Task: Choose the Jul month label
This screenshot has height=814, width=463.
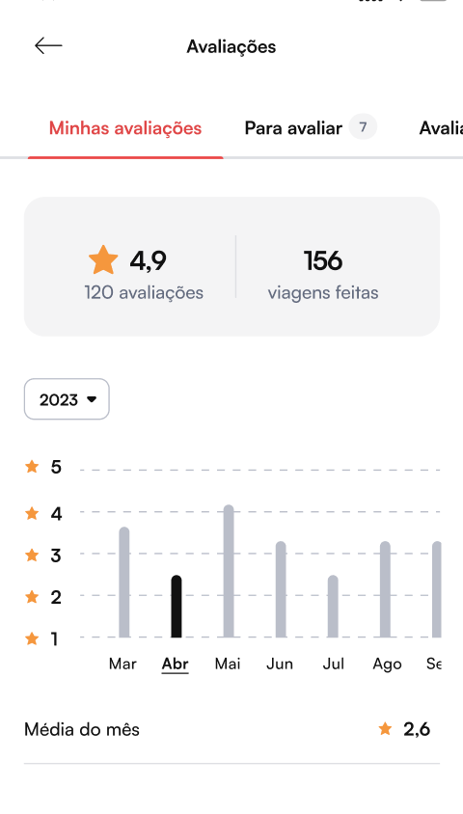Action: (x=333, y=664)
